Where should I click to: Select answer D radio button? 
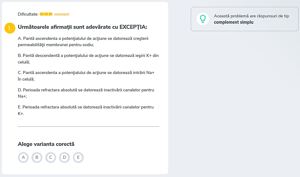64,158
